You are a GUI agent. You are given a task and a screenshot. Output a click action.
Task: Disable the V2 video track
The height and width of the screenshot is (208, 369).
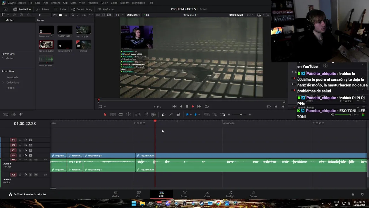coord(31,150)
